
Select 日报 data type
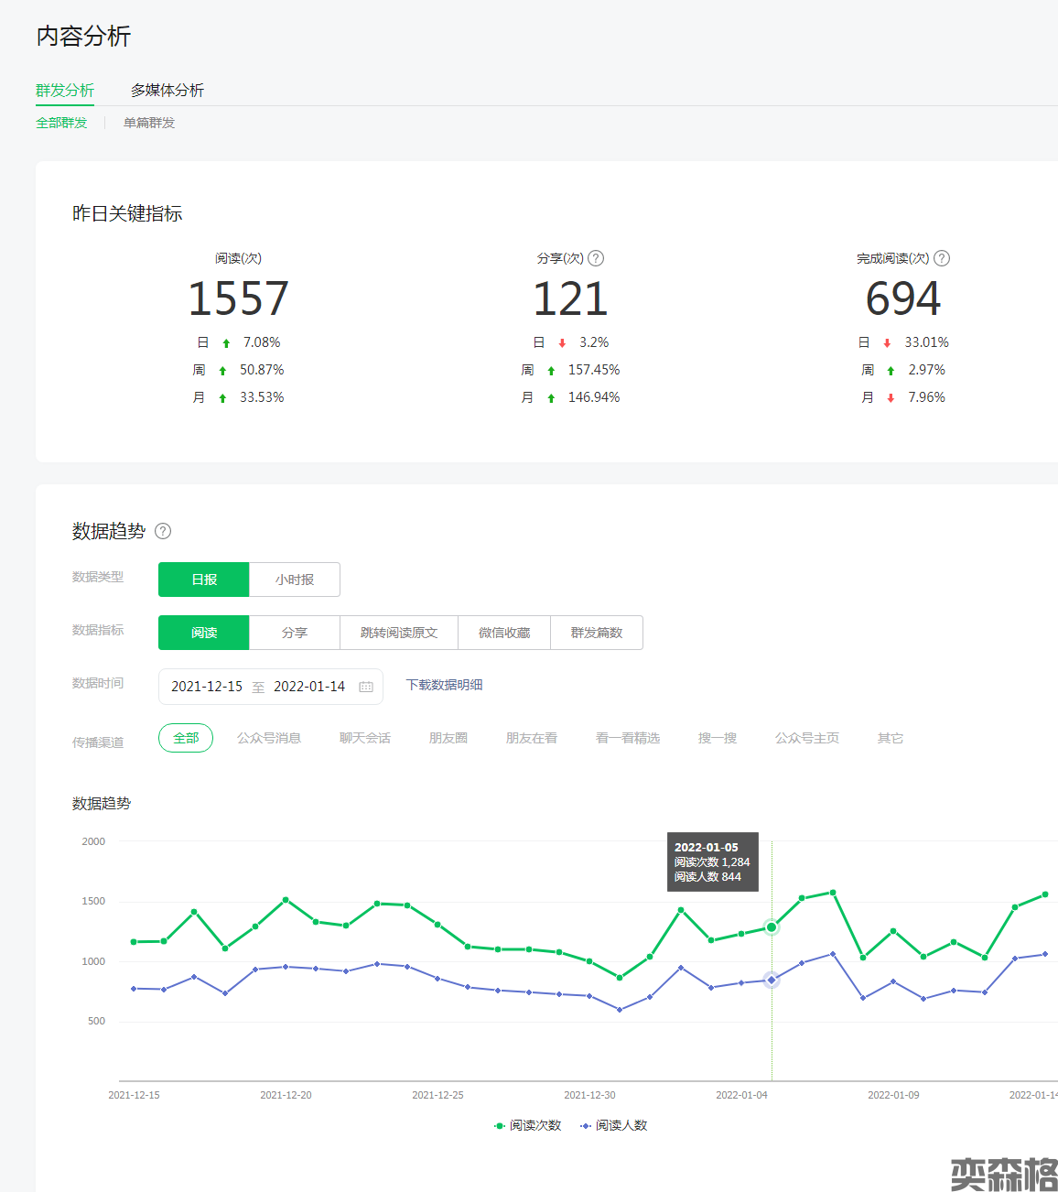pyautogui.click(x=204, y=580)
